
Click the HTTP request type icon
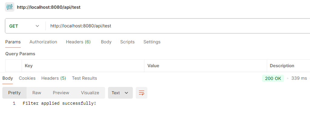tap(9, 7)
